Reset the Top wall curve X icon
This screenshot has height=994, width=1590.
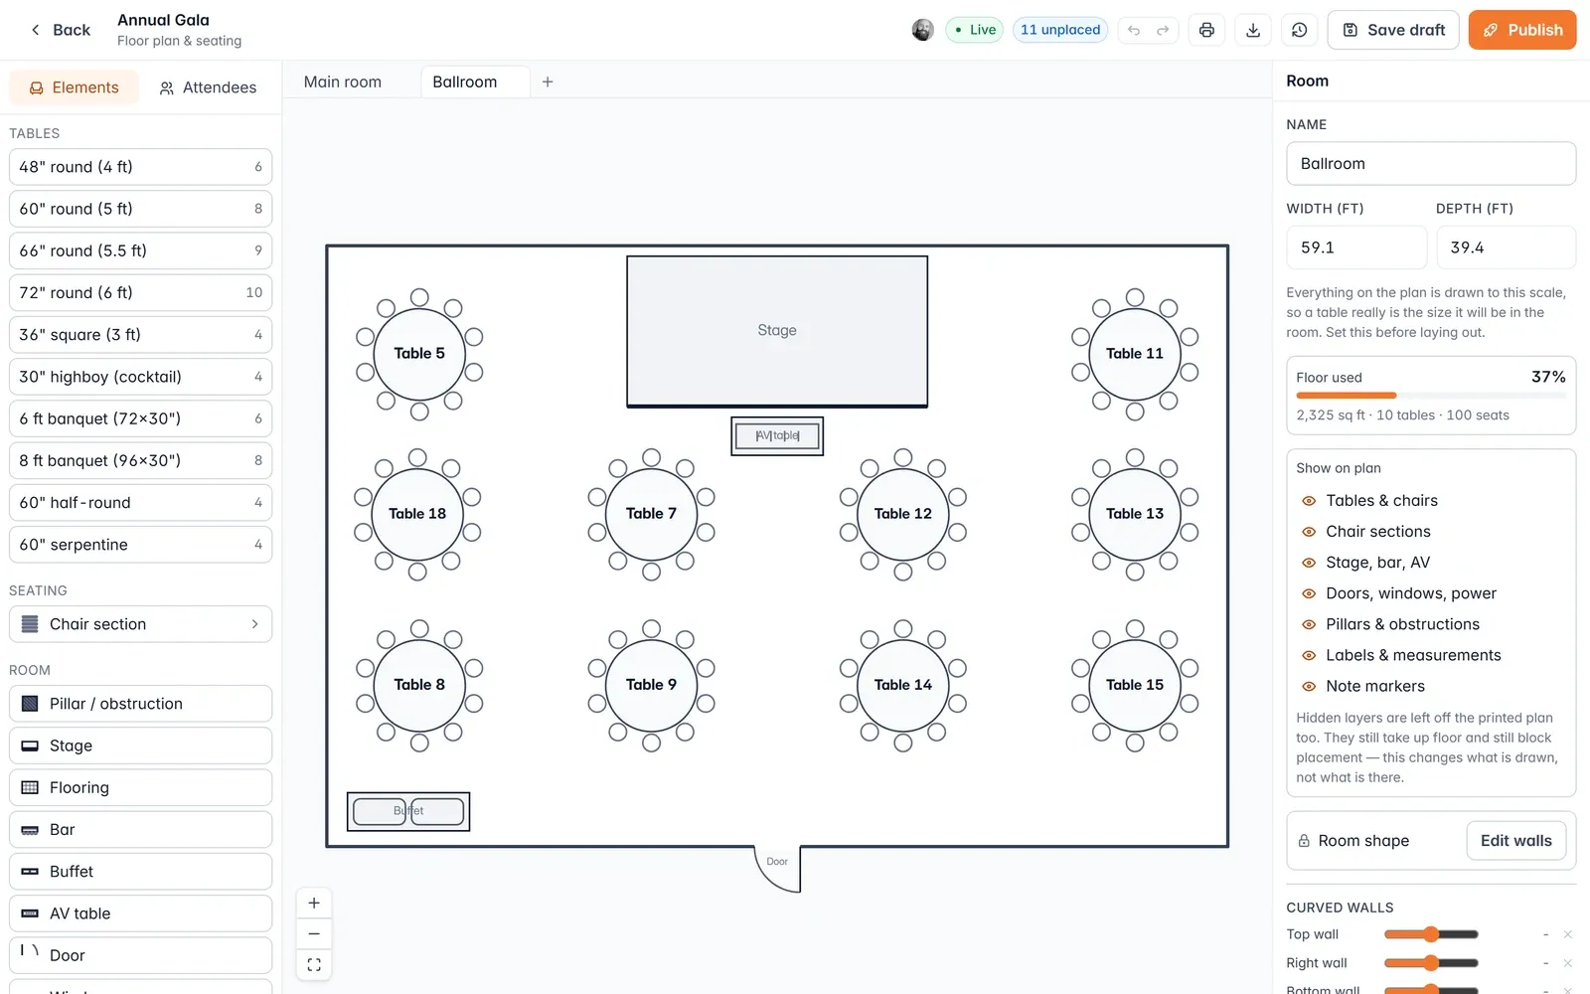click(x=1567, y=934)
